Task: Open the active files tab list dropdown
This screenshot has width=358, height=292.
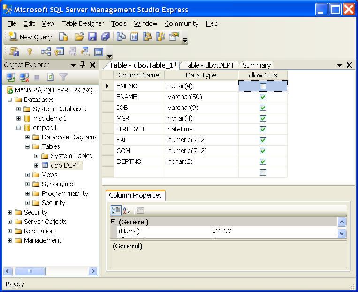Action: pos(340,65)
